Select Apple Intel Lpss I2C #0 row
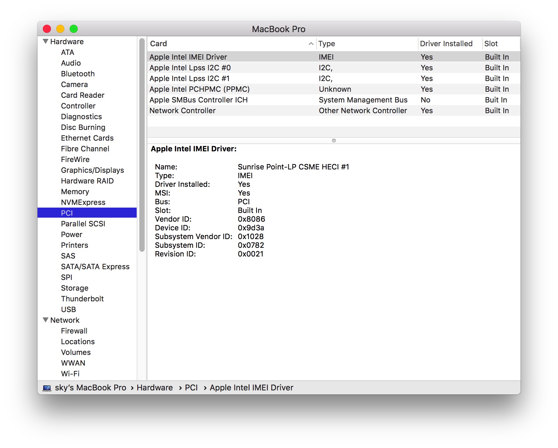 pos(334,68)
